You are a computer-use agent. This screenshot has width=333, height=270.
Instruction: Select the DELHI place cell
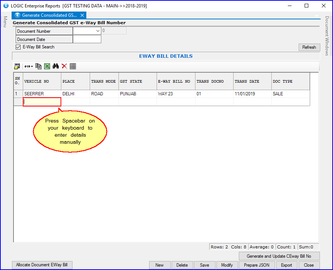tap(75, 94)
